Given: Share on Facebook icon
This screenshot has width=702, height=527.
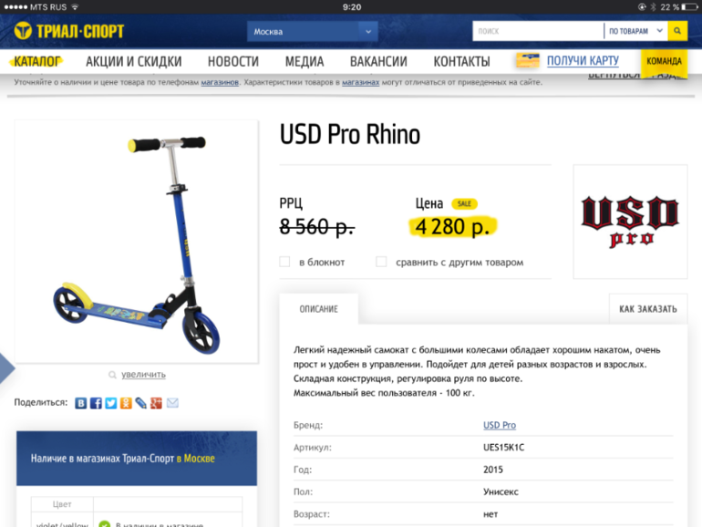Looking at the screenshot, I should coord(96,403).
